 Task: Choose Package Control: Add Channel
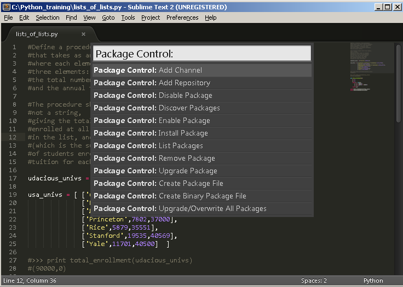[x=202, y=71]
